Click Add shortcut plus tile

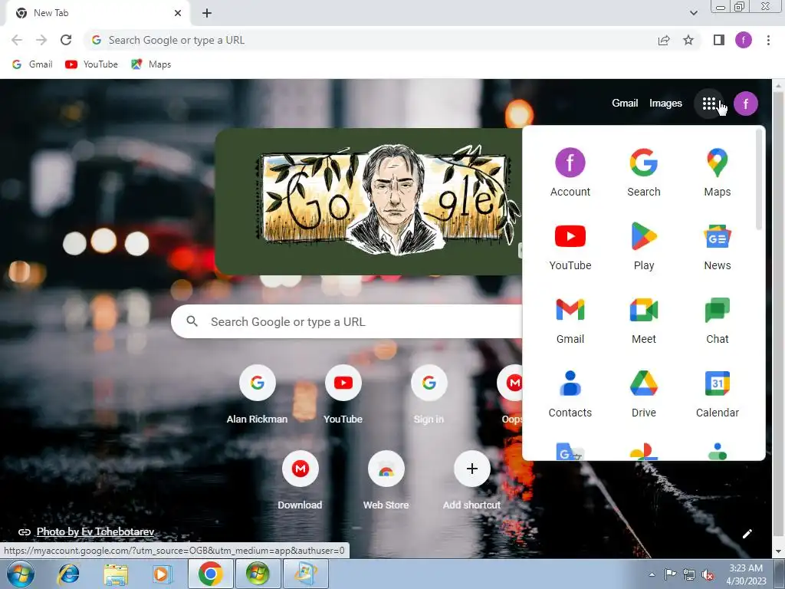click(471, 481)
